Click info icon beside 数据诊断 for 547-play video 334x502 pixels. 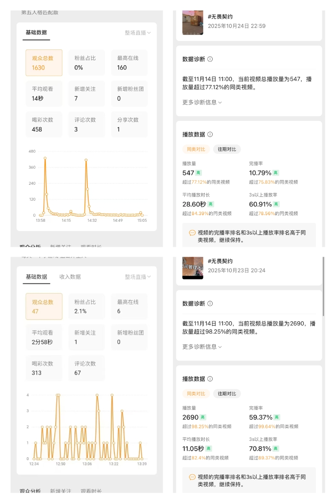click(210, 59)
